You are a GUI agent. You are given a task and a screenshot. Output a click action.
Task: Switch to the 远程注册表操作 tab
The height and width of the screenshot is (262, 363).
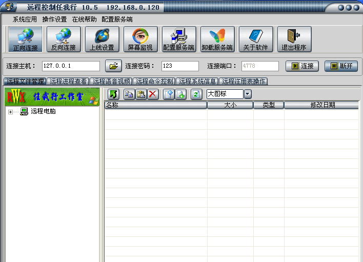(244, 81)
